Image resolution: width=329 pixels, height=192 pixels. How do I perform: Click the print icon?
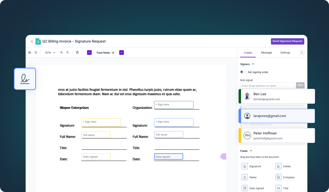click(x=30, y=52)
